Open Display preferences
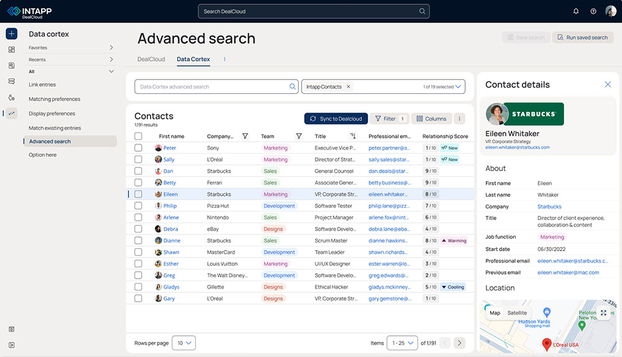 coord(52,113)
